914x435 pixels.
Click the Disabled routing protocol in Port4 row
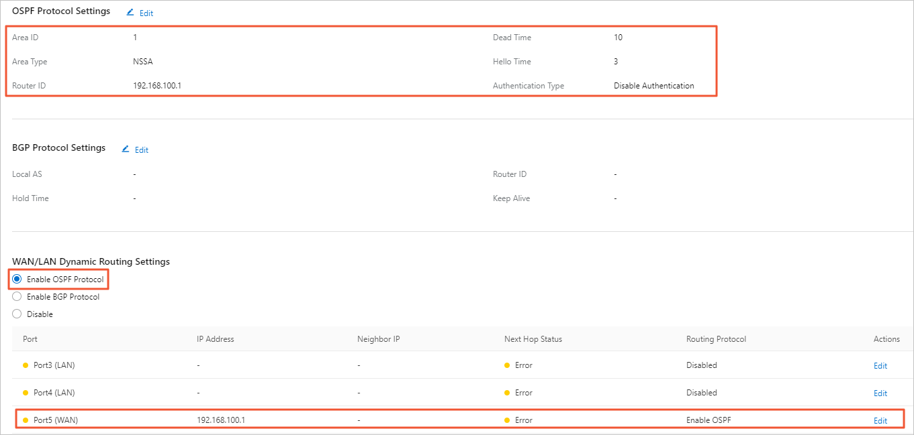coord(702,393)
